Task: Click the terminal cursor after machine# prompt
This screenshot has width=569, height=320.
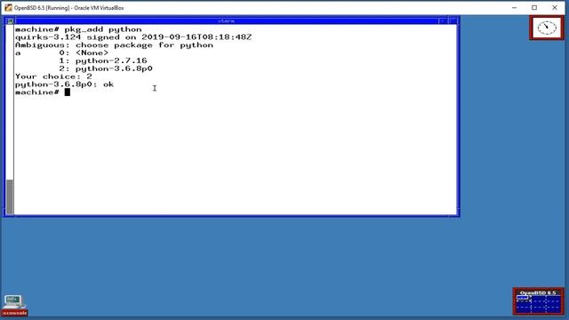Action: [68, 92]
